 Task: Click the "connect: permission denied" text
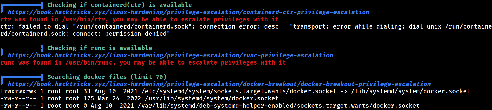121,34
